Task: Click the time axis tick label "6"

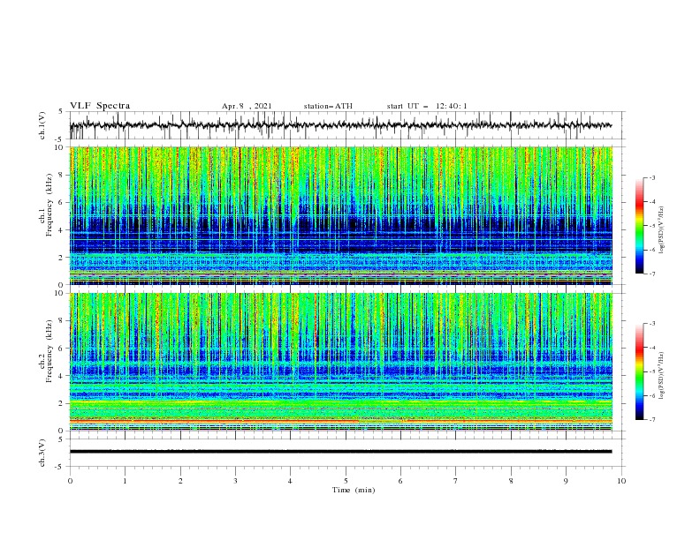Action: point(400,481)
